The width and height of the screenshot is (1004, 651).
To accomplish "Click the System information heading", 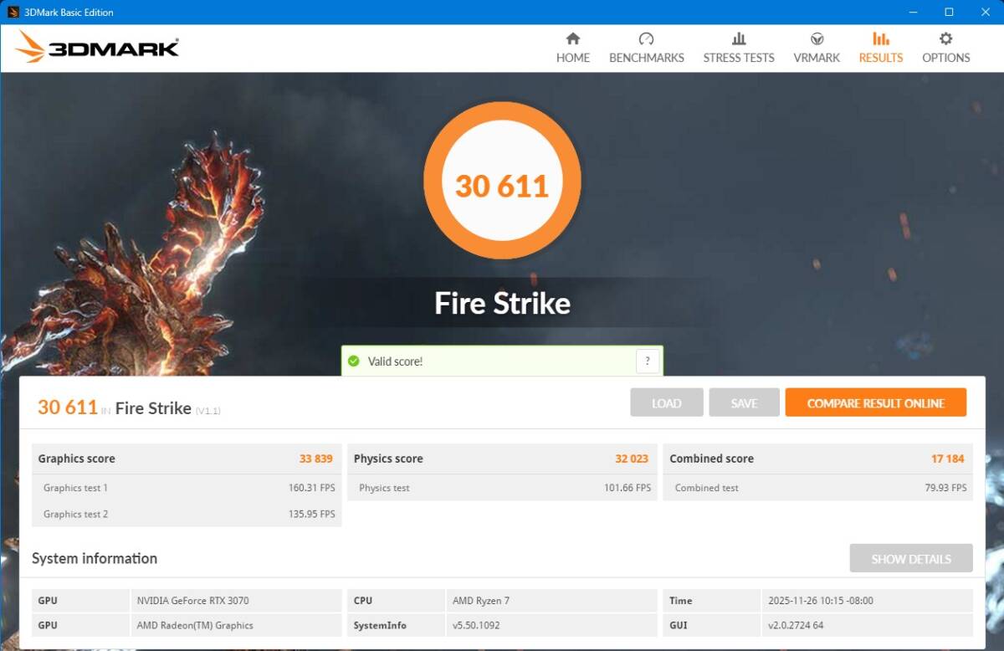I will (95, 558).
